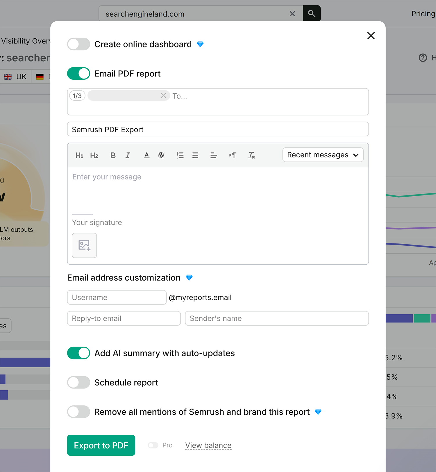Click diamond icon next to Create online dashboard
The width and height of the screenshot is (436, 472).
point(200,44)
